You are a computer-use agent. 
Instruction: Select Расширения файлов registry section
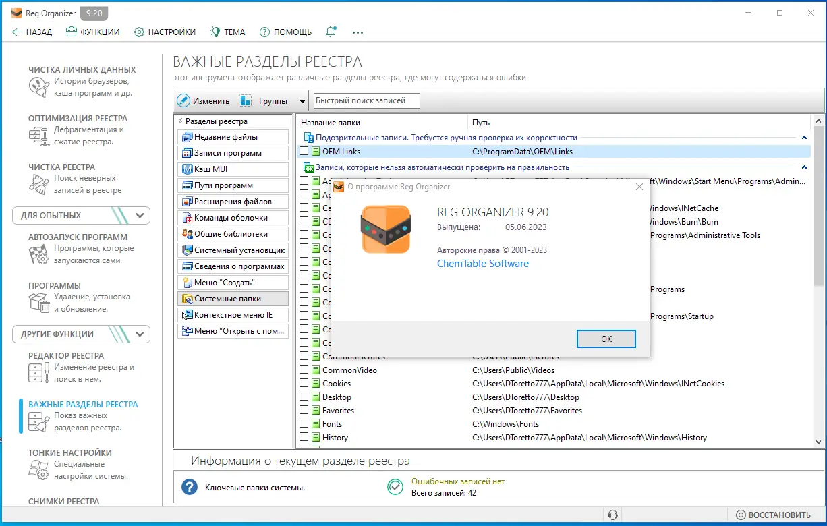pos(233,202)
